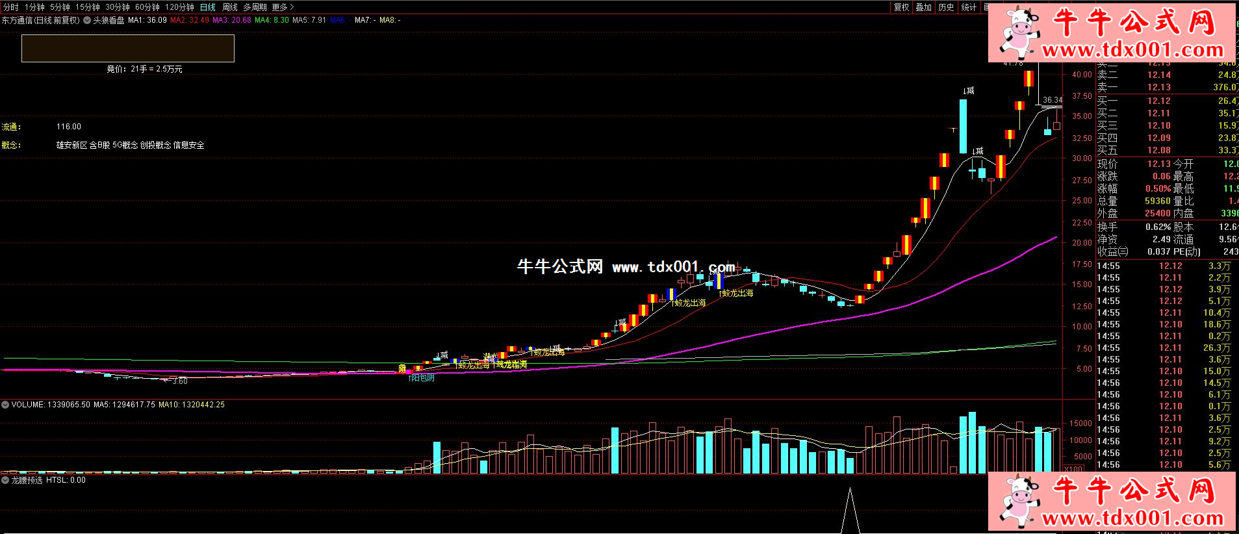Open the 龙腰预选 indicator dropdown arrow
The image size is (1239, 534).
point(5,480)
